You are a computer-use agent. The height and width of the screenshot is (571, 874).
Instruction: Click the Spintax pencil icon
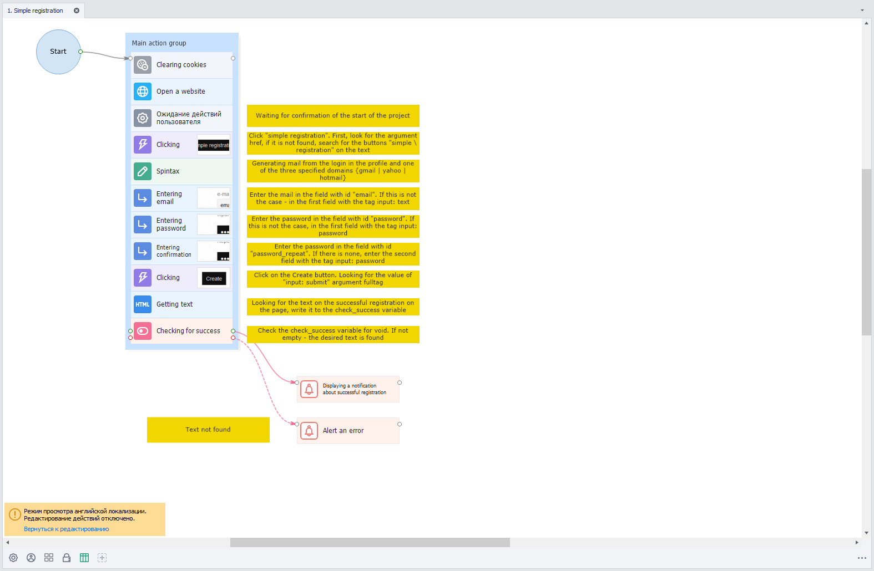[143, 171]
